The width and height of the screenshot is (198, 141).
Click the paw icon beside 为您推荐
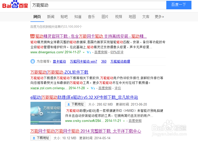coord(33,61)
